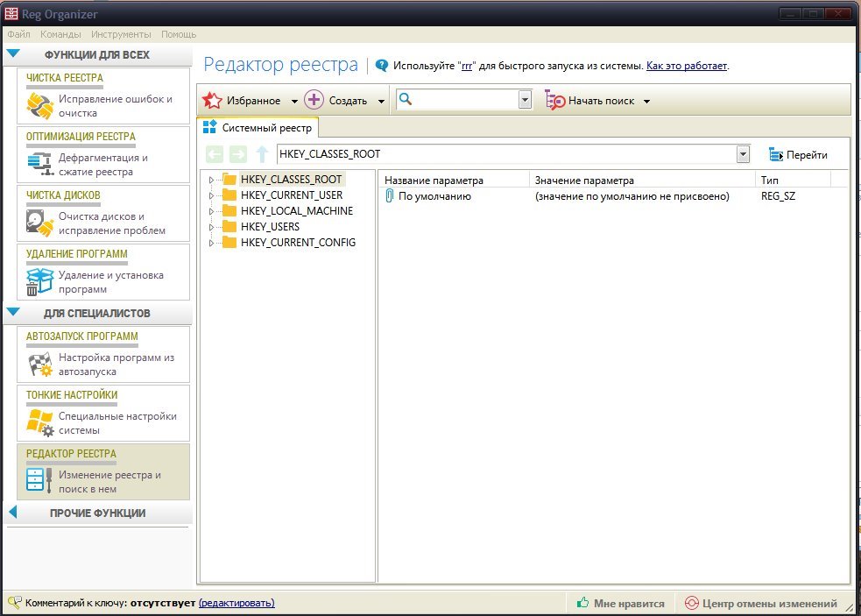The height and width of the screenshot is (616, 861).
Task: Click the registry optimization defragmentation icon
Action: (40, 164)
